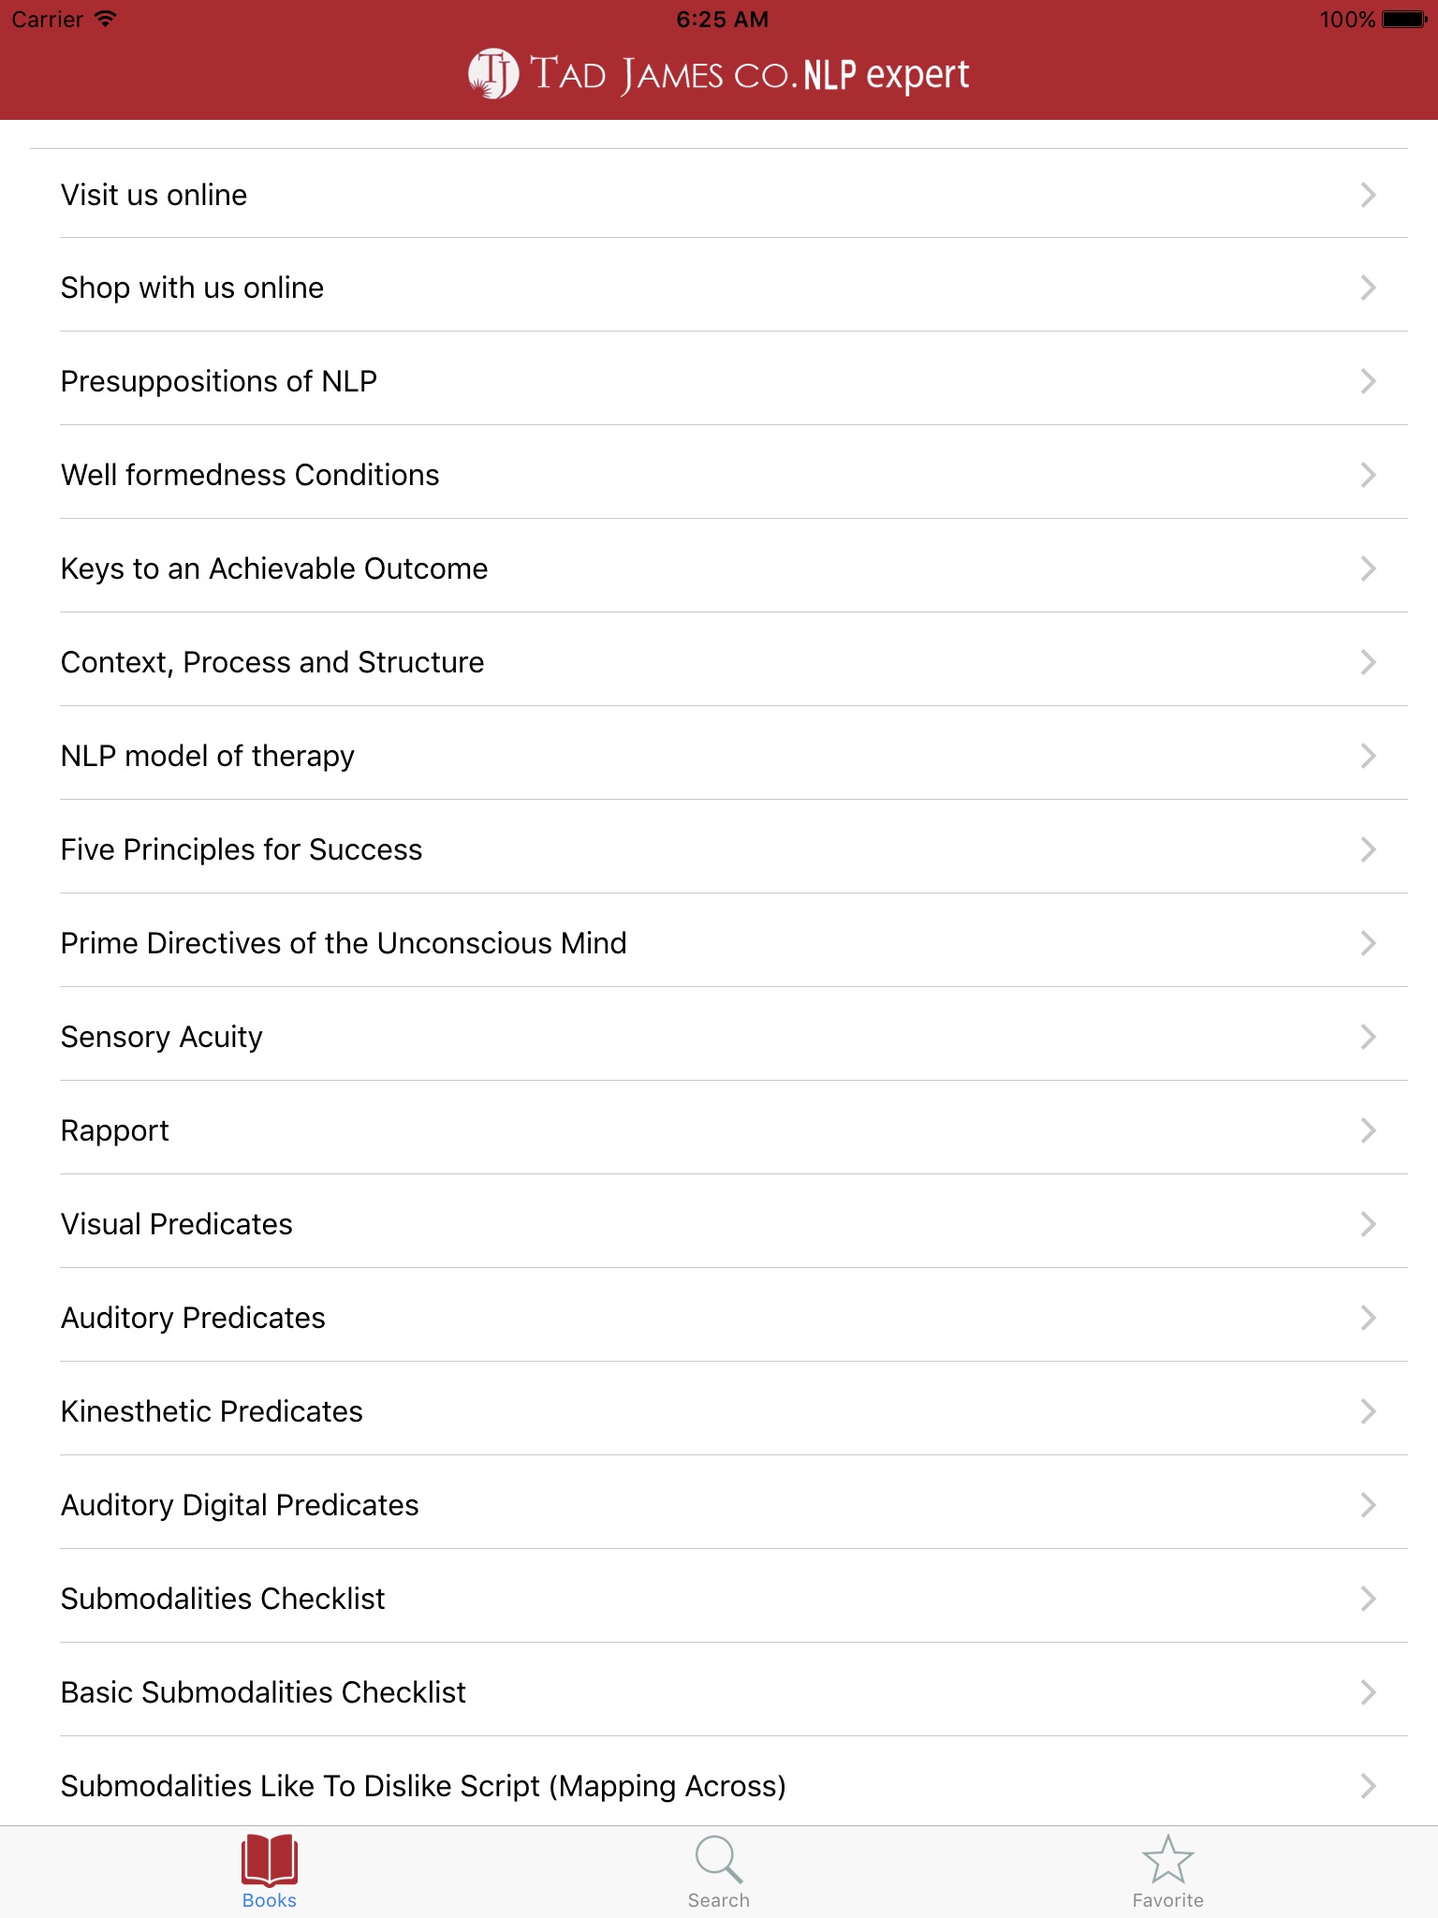Expand chevron for Visit us online
This screenshot has width=1438, height=1918.
coord(1368,195)
